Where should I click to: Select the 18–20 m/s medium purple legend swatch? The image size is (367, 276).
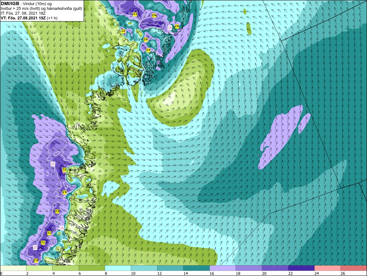tap(249, 268)
